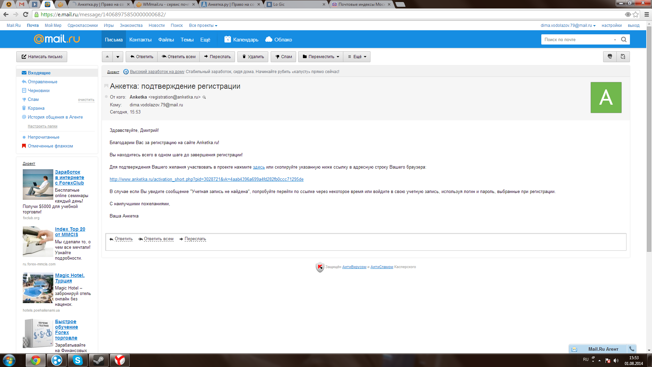Open Windows Start menu

[x=9, y=360]
